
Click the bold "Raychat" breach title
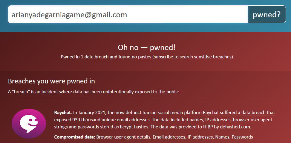pyautogui.click(x=63, y=113)
